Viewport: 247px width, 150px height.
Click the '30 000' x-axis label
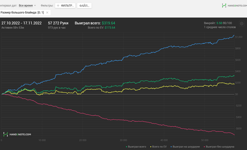[123, 140]
